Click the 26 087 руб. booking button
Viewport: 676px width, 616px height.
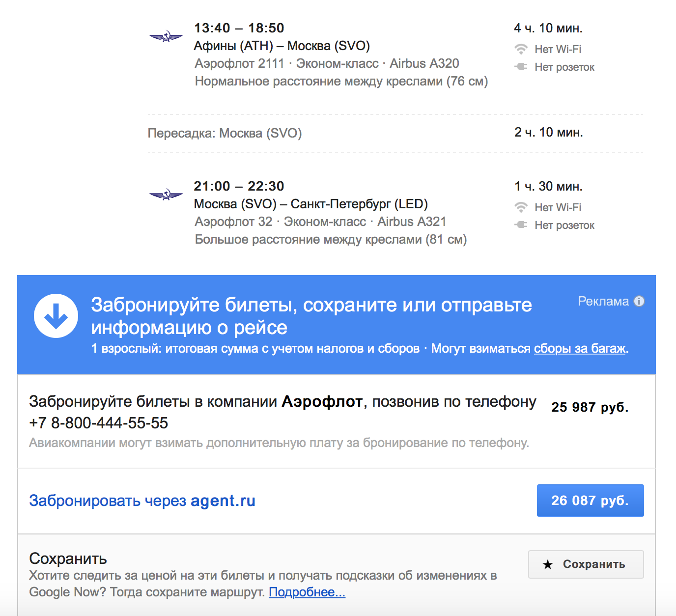590,501
